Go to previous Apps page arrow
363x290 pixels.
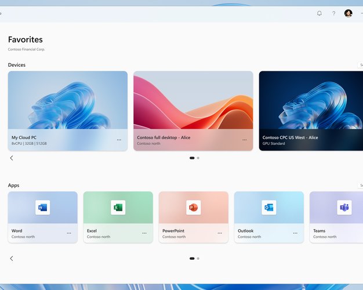[x=12, y=259]
